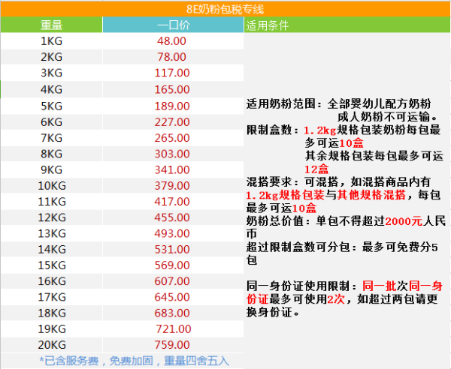The width and height of the screenshot is (451, 369).
Task: Select the 4KG weight cell
Action: point(51,89)
